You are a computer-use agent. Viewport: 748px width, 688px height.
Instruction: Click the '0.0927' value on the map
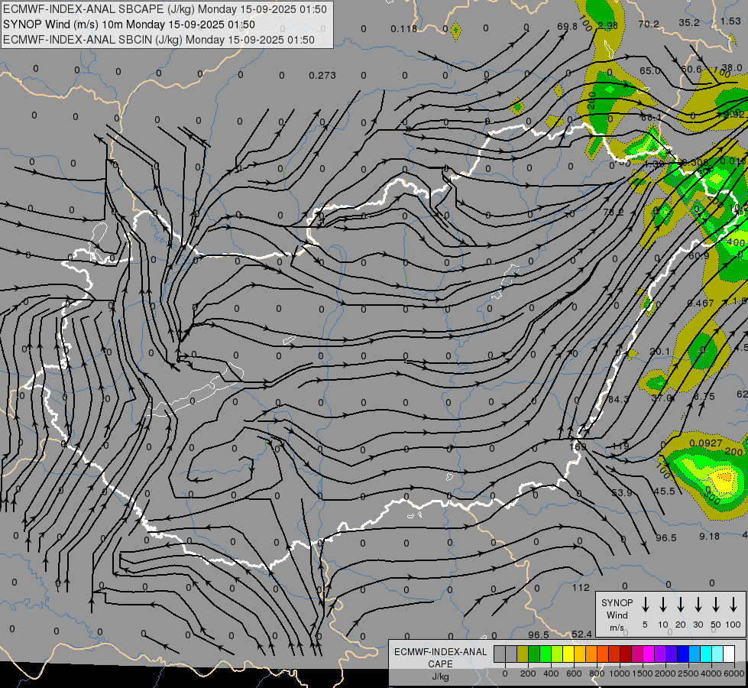point(705,443)
